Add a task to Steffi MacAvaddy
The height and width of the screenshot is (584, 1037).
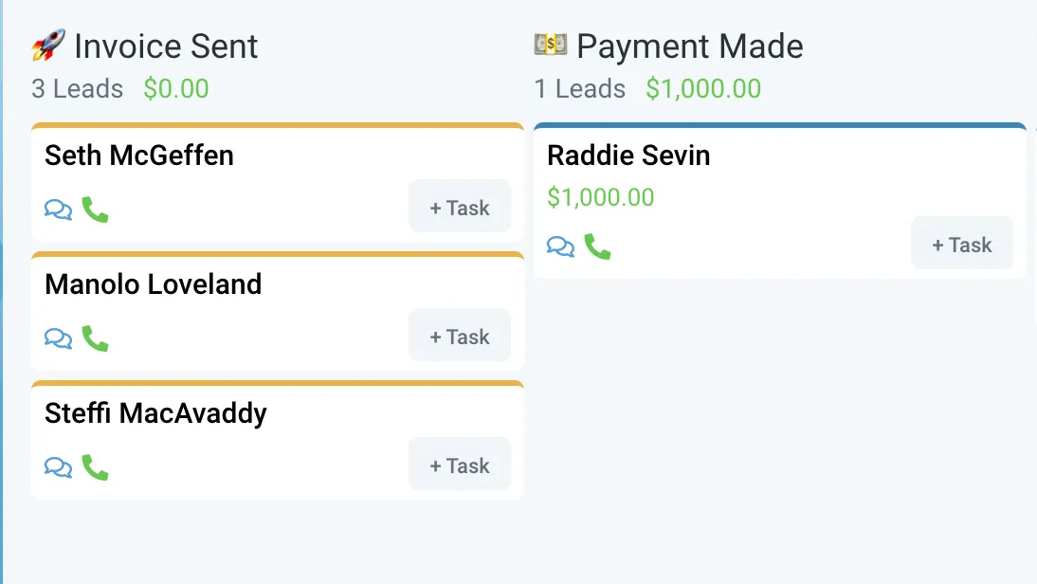tap(460, 465)
